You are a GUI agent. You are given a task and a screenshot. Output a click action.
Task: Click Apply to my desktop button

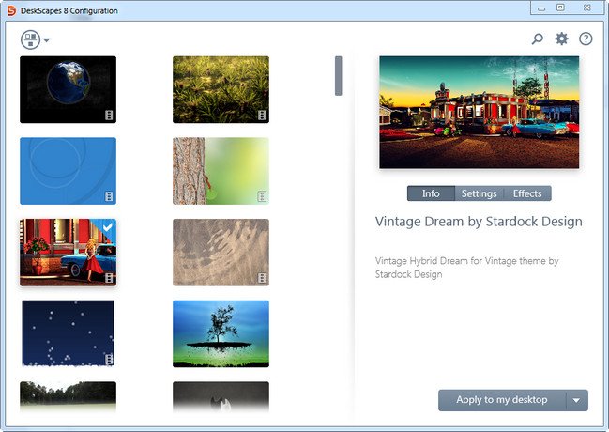[x=502, y=400]
